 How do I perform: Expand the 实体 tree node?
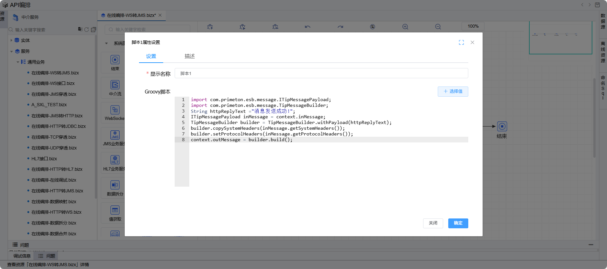click(x=11, y=40)
